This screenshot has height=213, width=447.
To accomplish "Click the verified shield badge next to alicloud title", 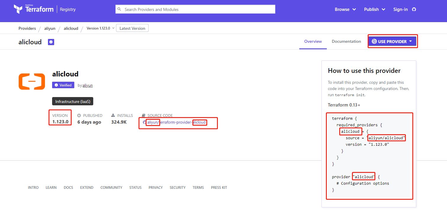I will pyautogui.click(x=51, y=42).
